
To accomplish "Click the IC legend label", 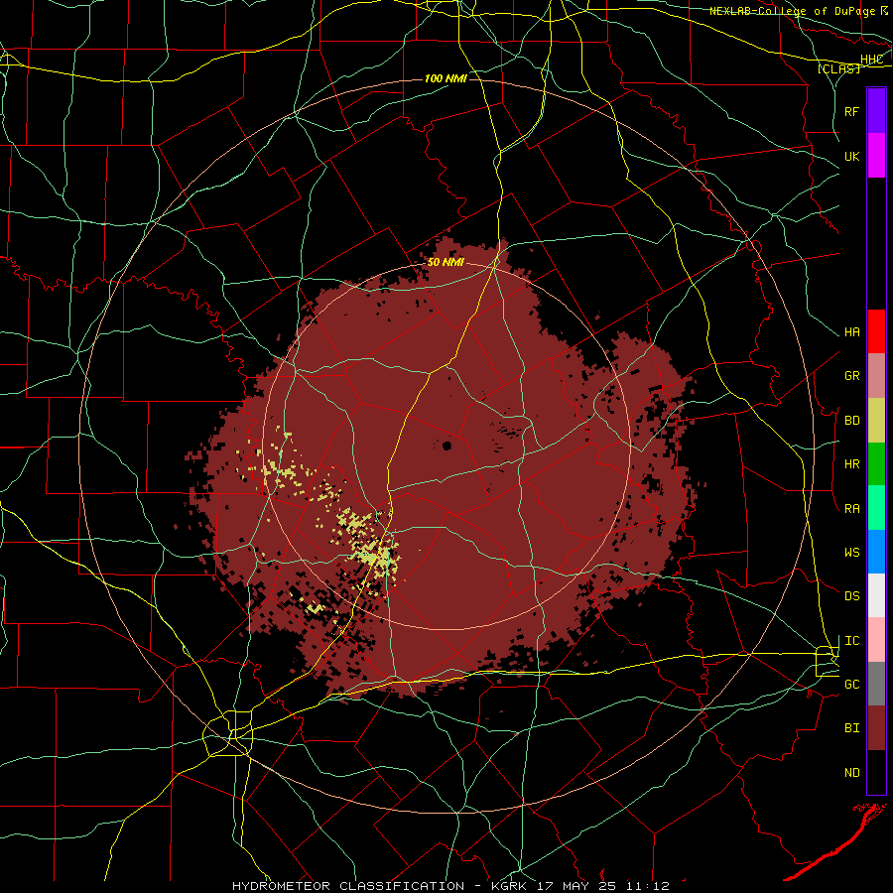I will click(851, 641).
